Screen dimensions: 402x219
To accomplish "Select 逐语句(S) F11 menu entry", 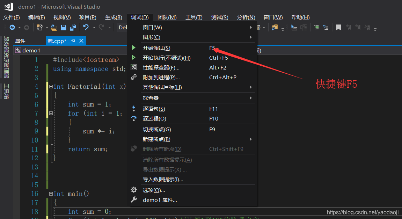I will point(192,109).
